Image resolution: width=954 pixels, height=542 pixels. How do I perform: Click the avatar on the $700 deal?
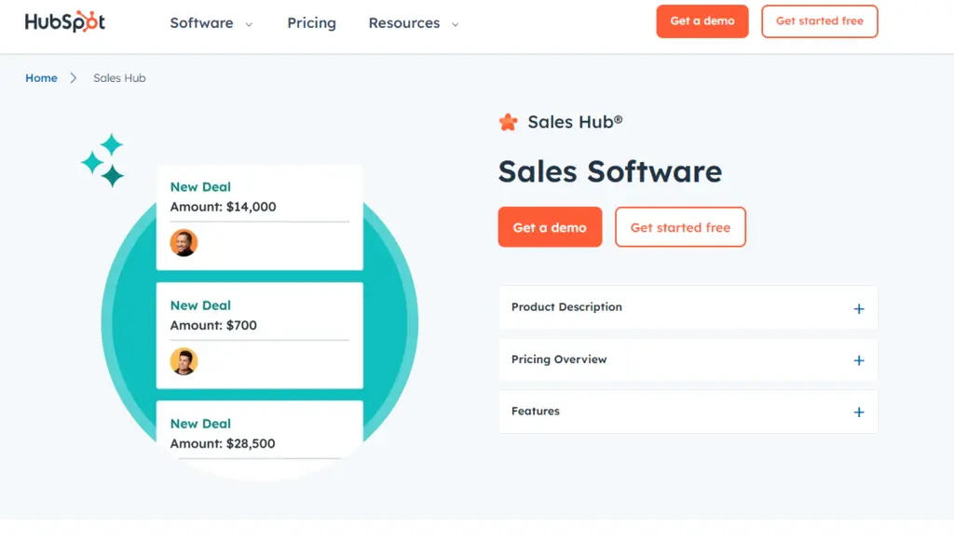(x=184, y=361)
